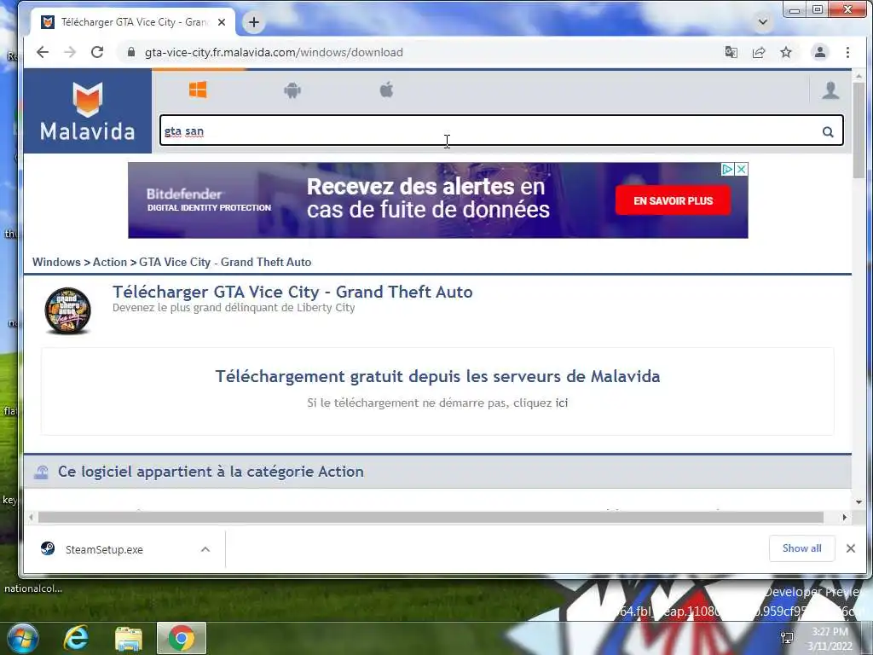
Task: Reload the current page
Action: (97, 52)
